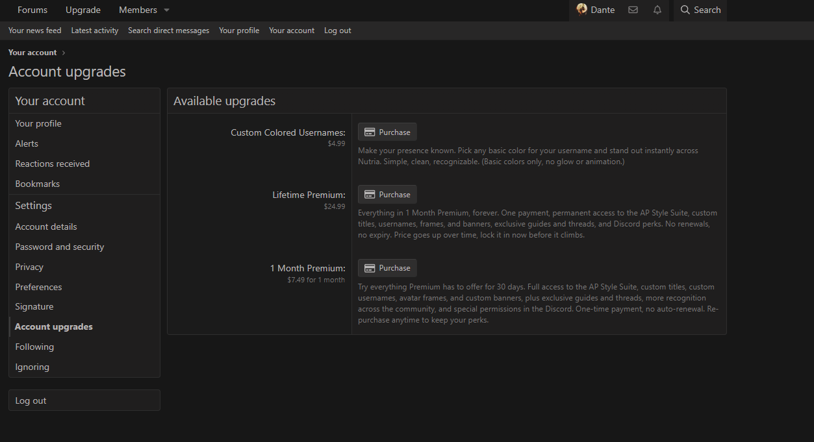Click the Log out button below sidebar
The height and width of the screenshot is (442, 814).
coord(84,400)
